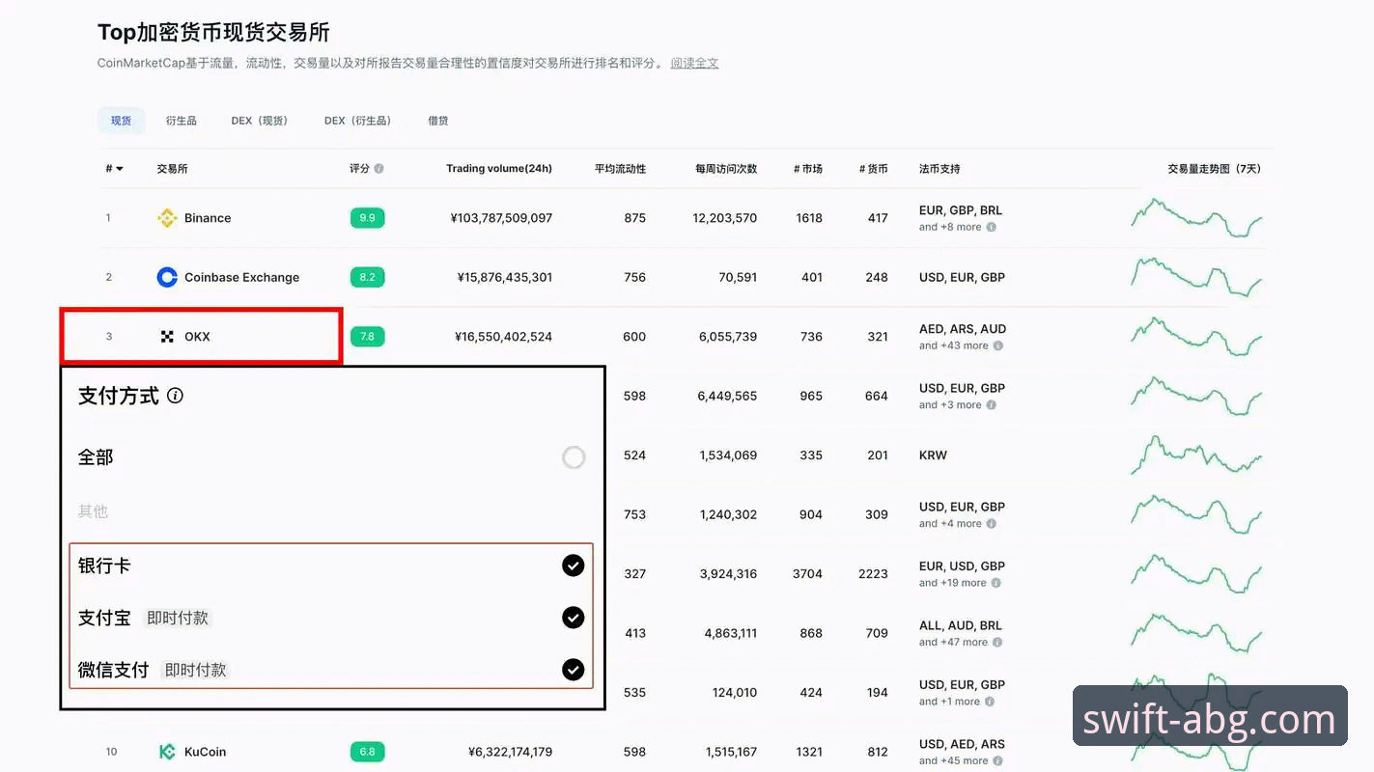Viewport: 1374px width, 772px height.
Task: Uncheck the 支付宝 payment option
Action: 574,618
